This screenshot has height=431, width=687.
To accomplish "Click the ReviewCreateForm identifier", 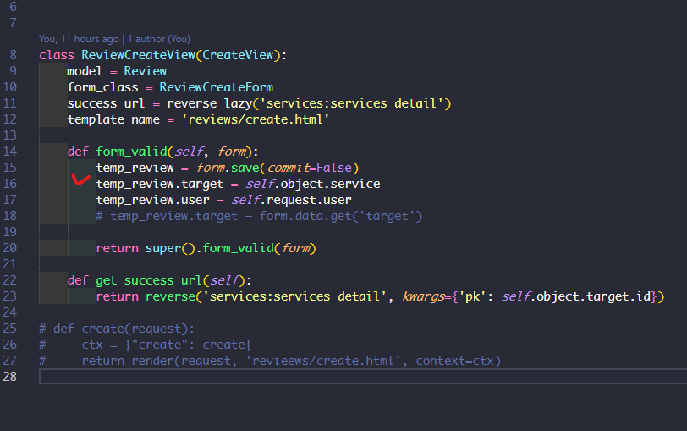I will tap(216, 87).
